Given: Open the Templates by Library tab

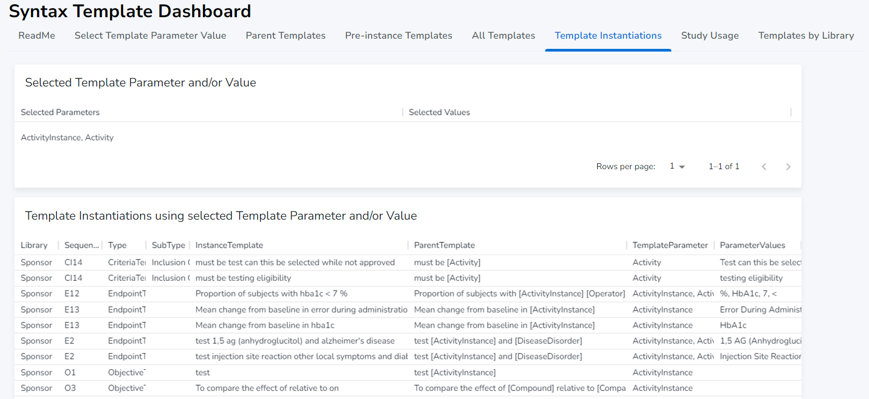Looking at the screenshot, I should 806,35.
